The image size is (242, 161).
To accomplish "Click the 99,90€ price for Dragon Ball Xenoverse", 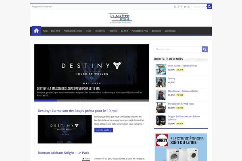I will (x=180, y=124).
